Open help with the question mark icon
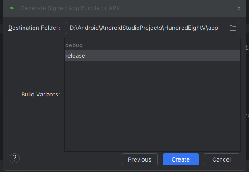This screenshot has width=249, height=172. point(14,158)
